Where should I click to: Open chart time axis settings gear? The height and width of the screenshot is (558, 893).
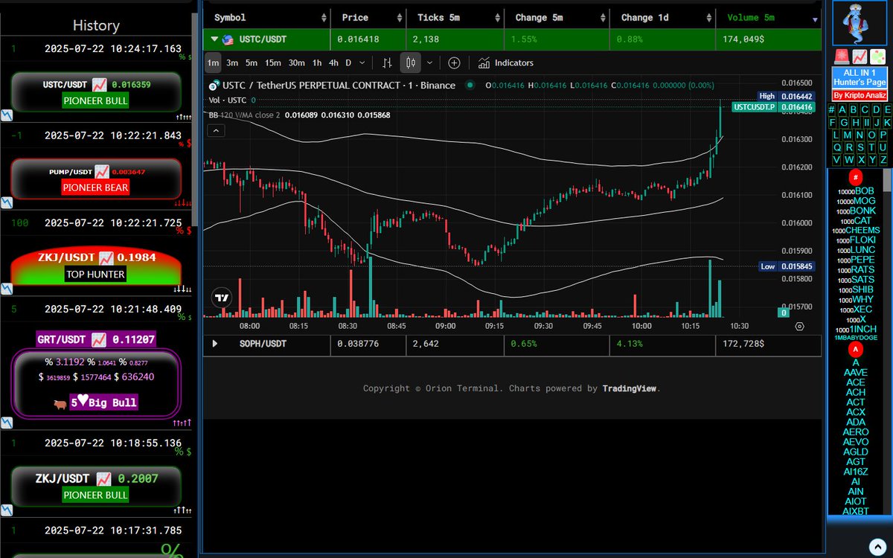tap(799, 326)
